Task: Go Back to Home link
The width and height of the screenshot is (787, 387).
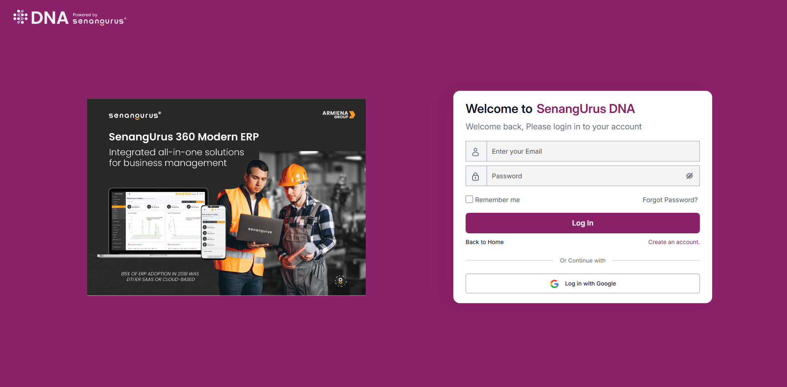Action: pos(485,242)
